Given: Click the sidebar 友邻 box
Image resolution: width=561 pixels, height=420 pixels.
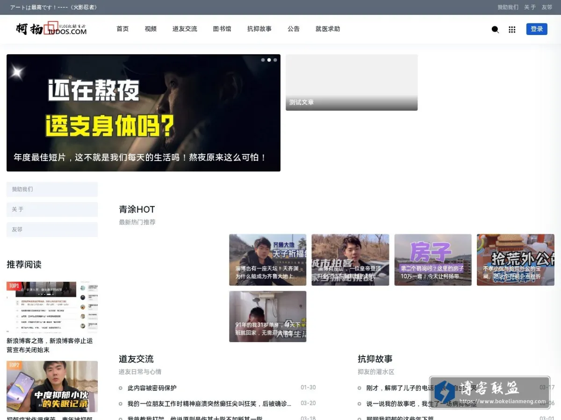Looking at the screenshot, I should (52, 230).
